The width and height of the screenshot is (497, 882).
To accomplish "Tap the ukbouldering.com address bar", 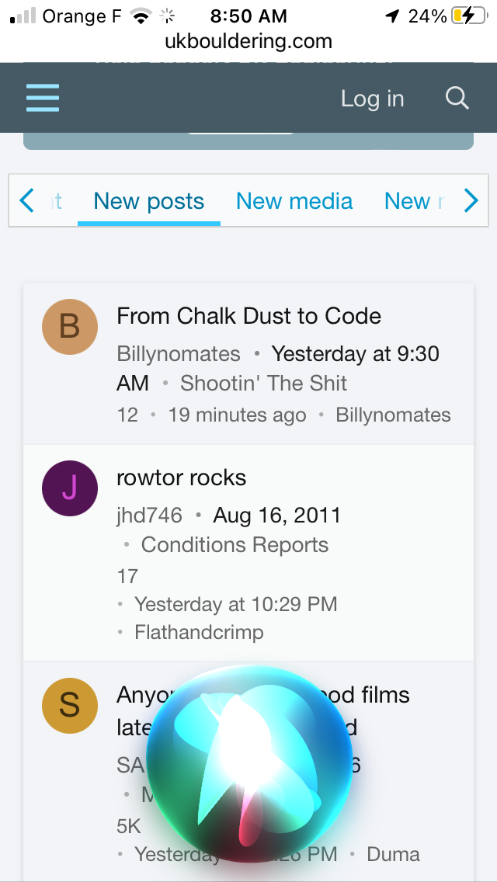I will pos(248,41).
